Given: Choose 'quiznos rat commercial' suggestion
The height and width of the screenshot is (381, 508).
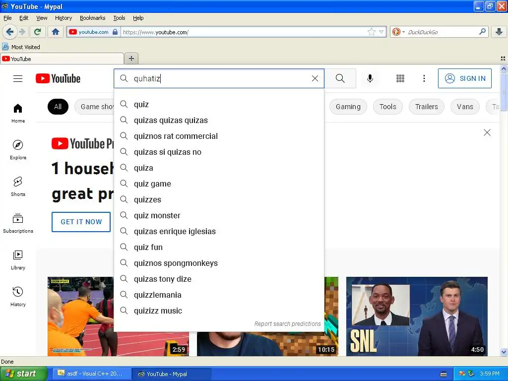Looking at the screenshot, I should [219, 136].
